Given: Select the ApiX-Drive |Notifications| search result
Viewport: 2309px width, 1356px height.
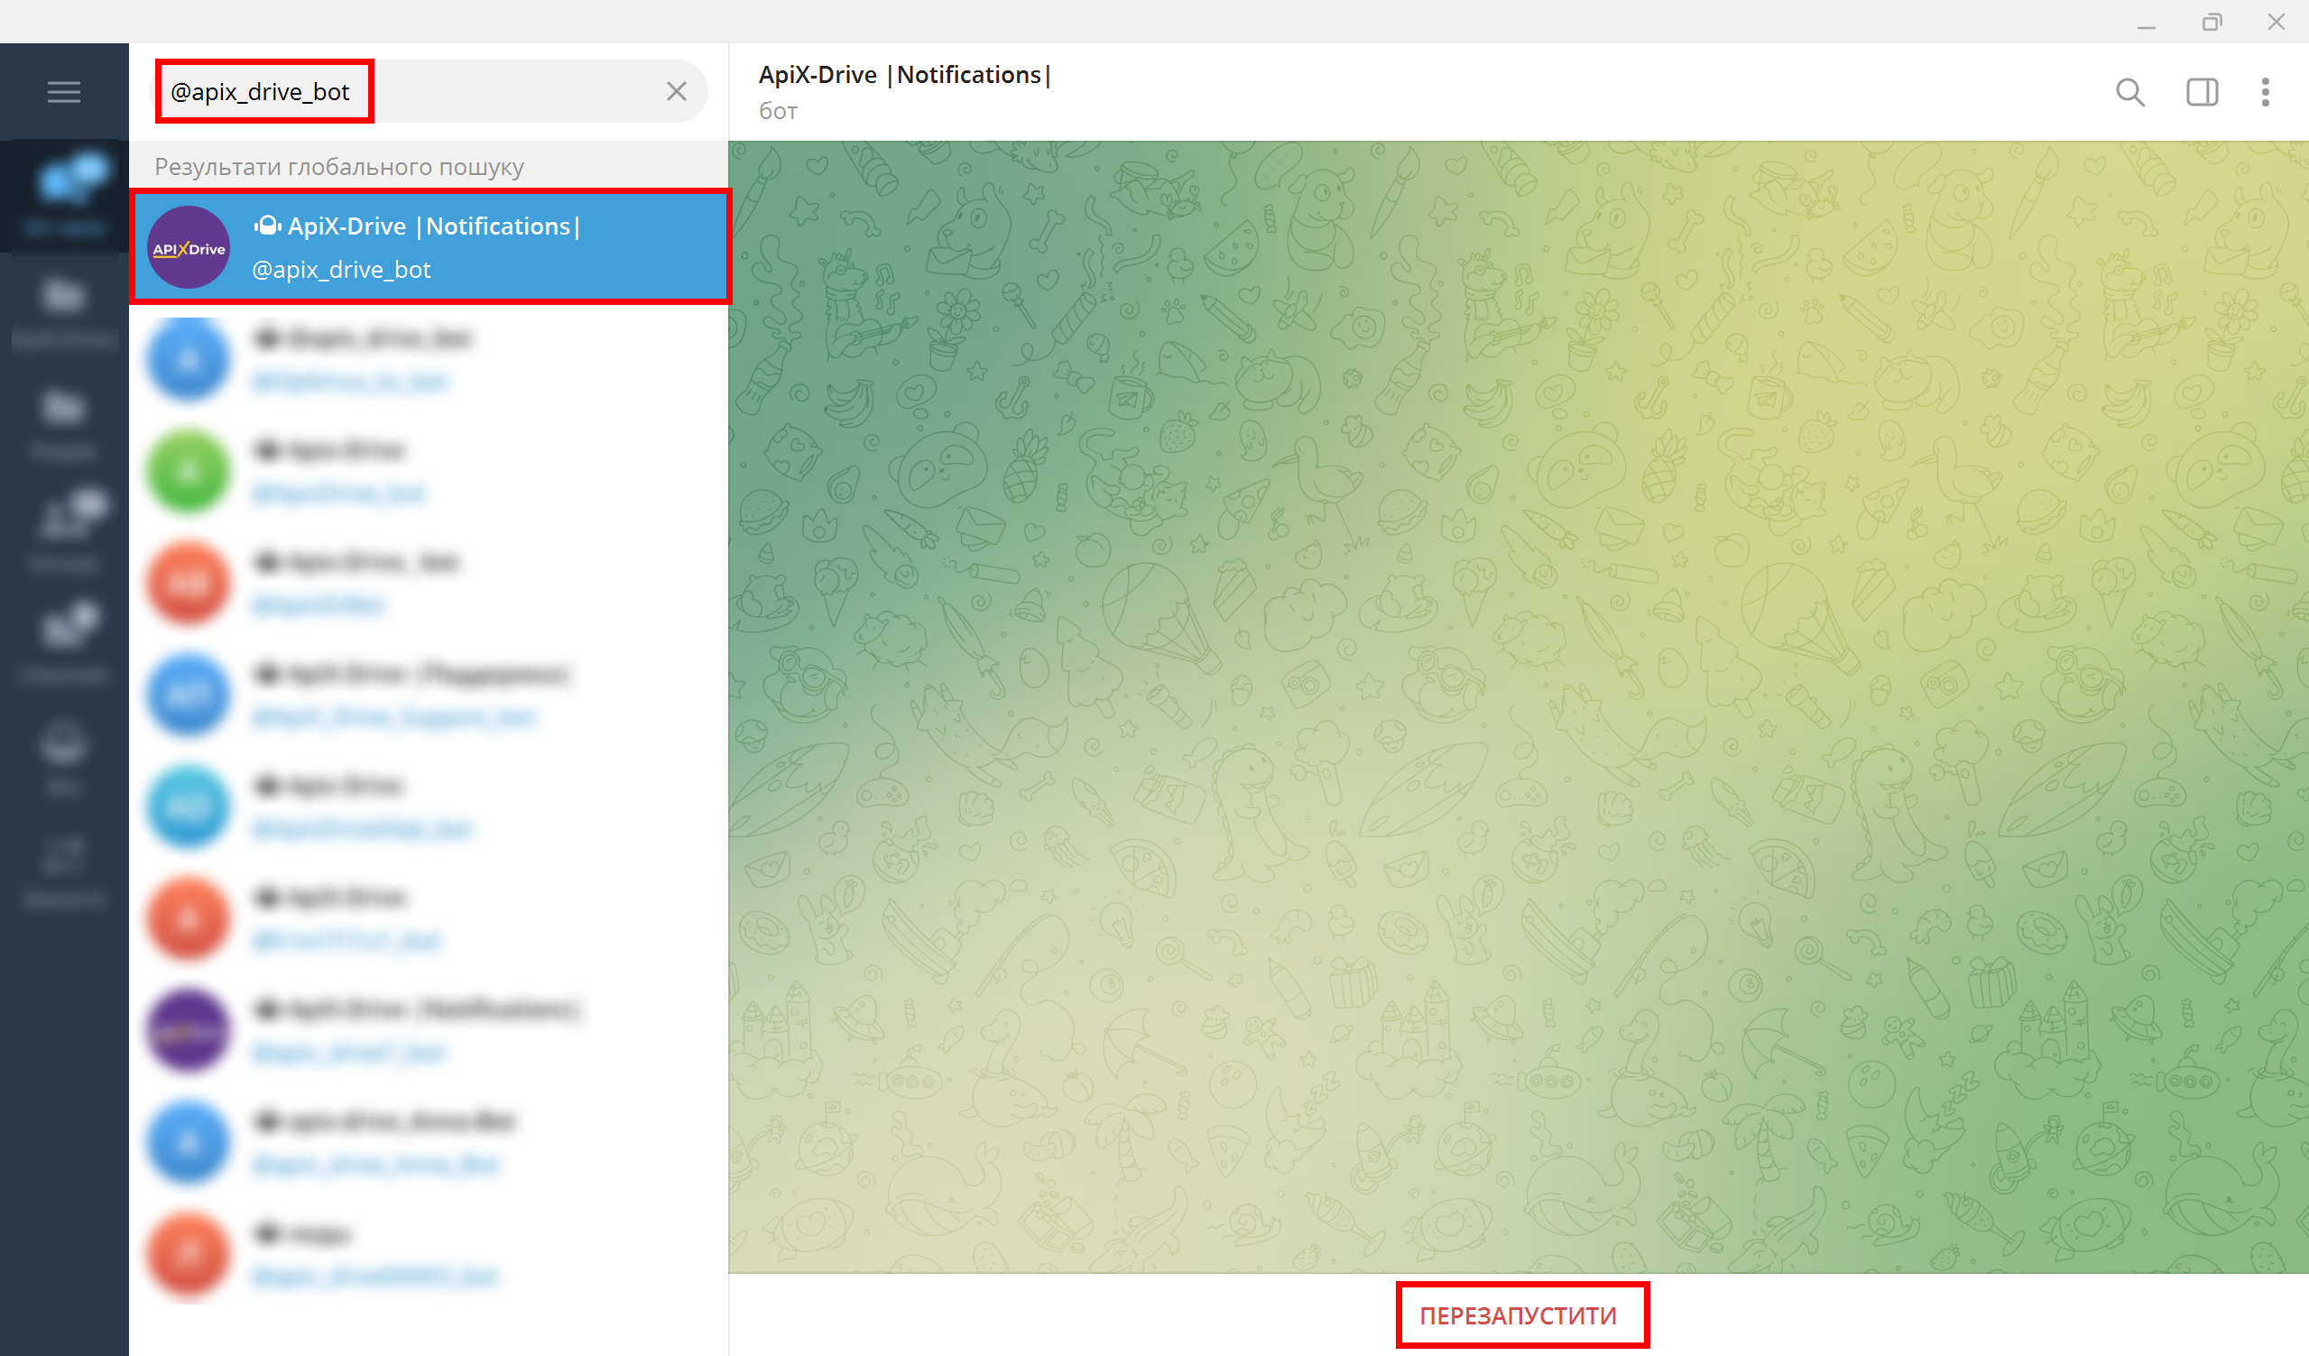Looking at the screenshot, I should 429,246.
